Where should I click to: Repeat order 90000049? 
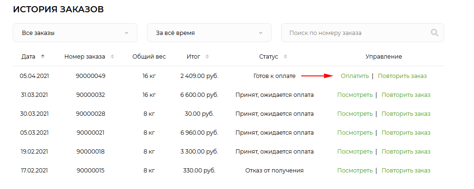click(402, 76)
